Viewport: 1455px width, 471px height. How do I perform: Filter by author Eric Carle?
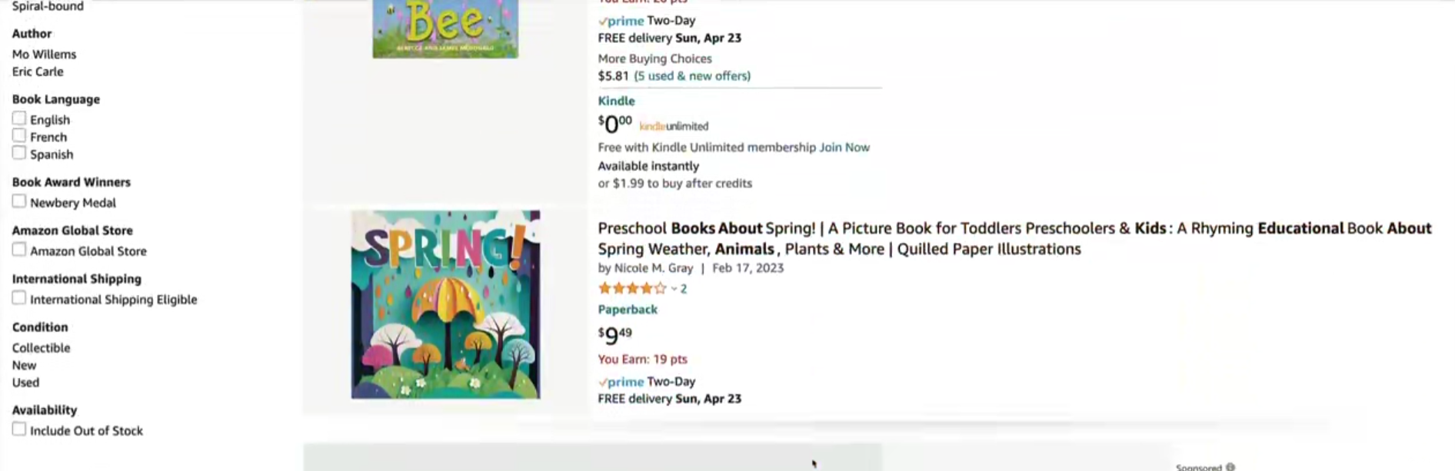[x=38, y=71]
